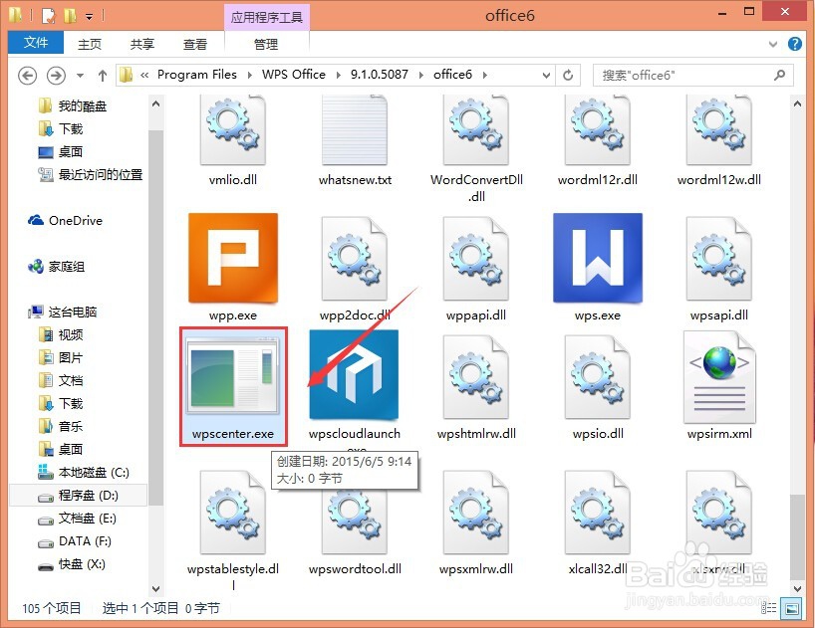Switch to details view layout icon

(769, 608)
